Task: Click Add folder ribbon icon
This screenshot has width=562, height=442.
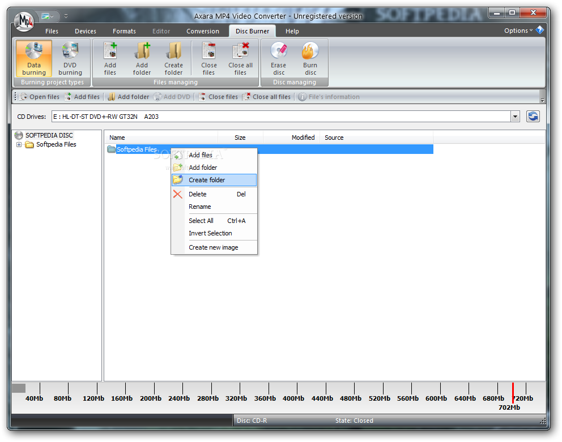Action: coord(142,58)
